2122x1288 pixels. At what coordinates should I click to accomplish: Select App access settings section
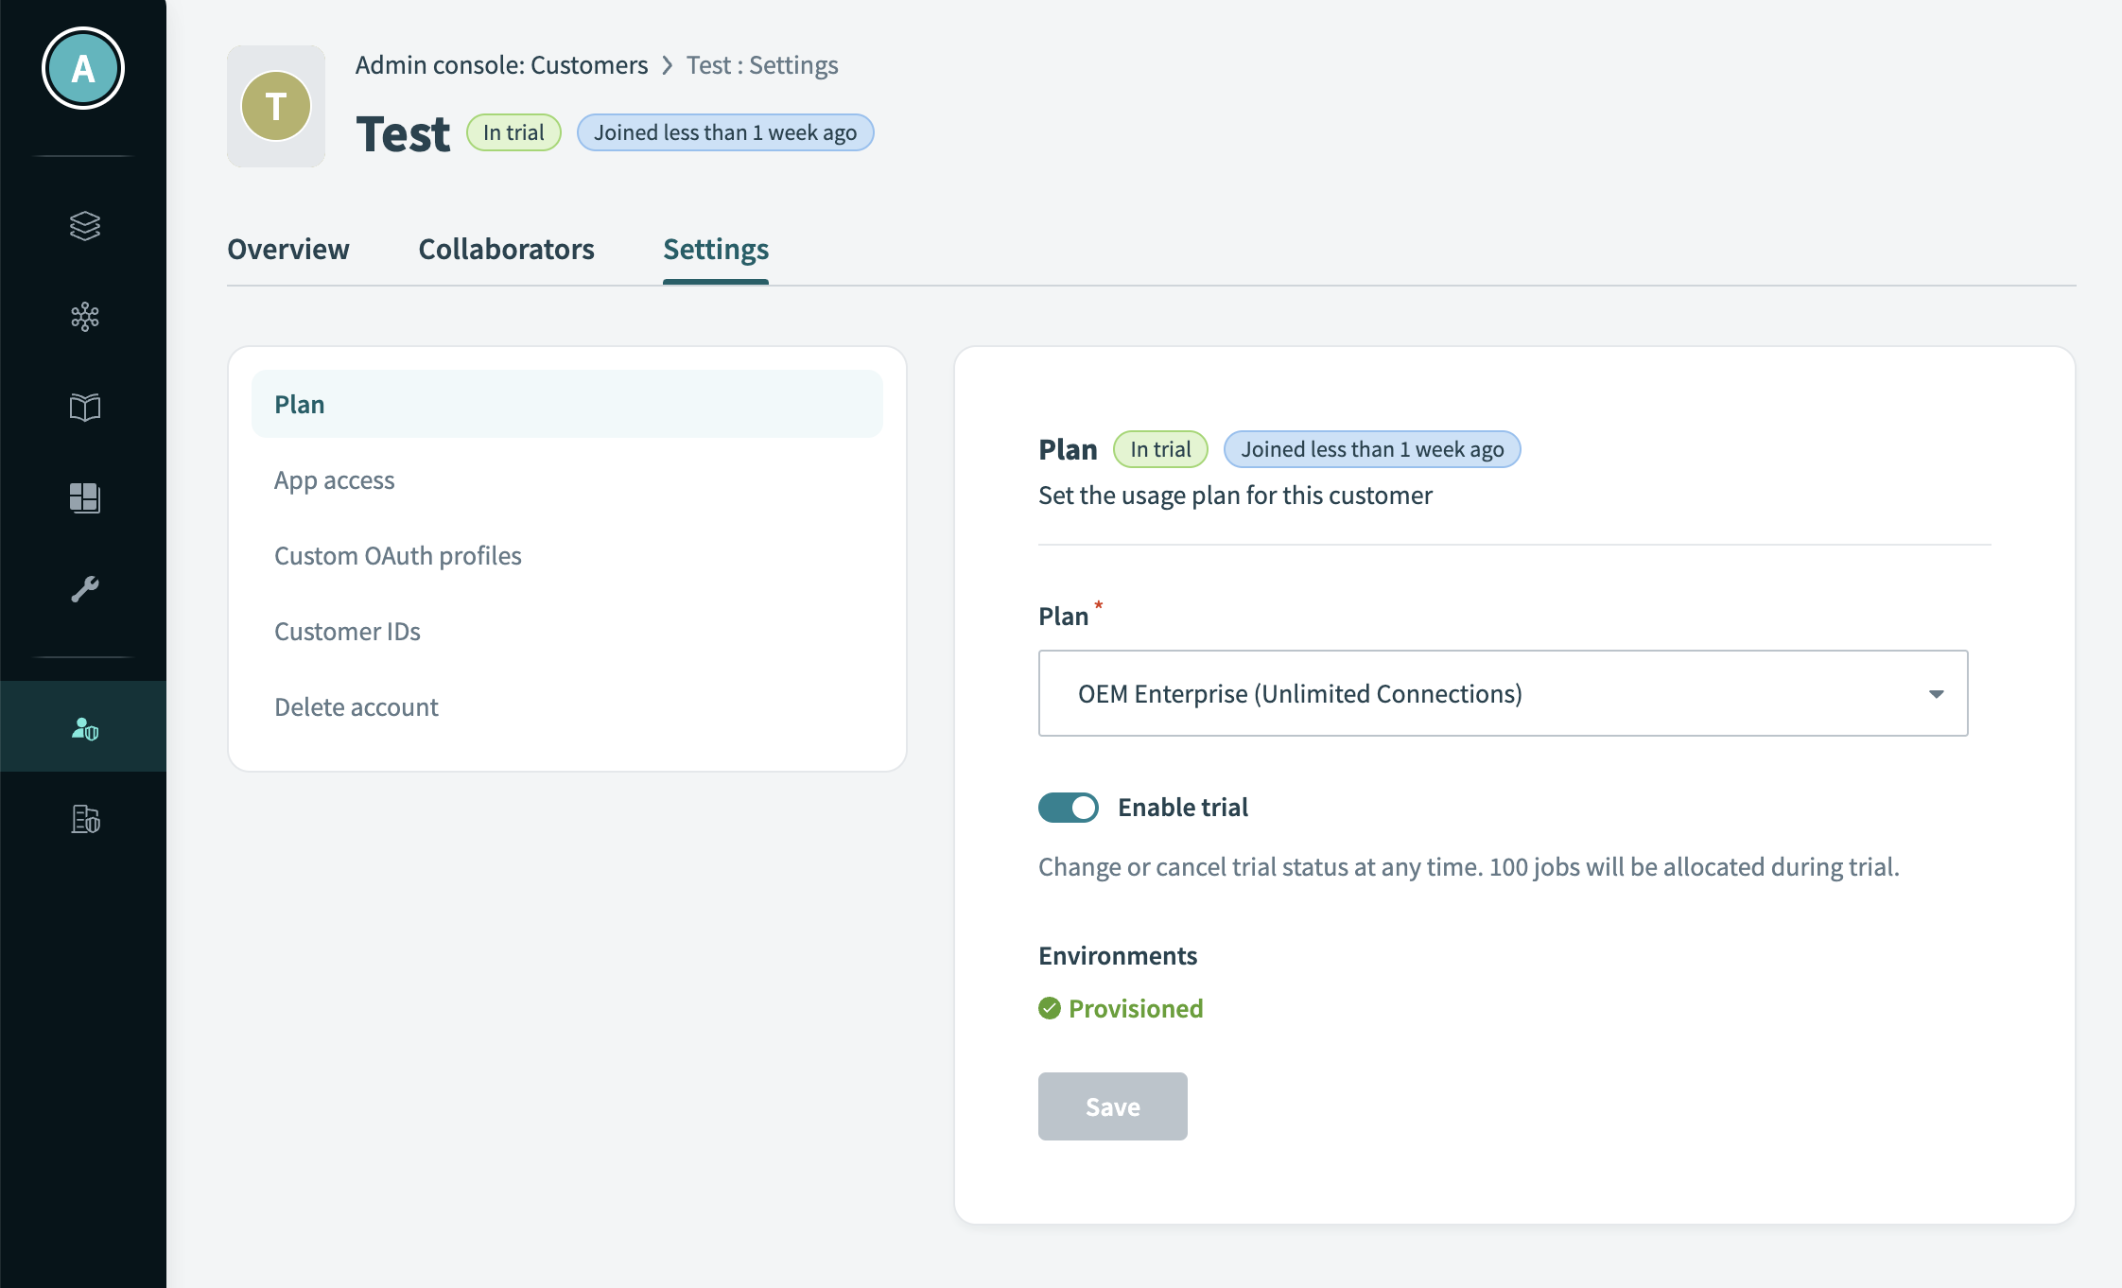(x=334, y=480)
